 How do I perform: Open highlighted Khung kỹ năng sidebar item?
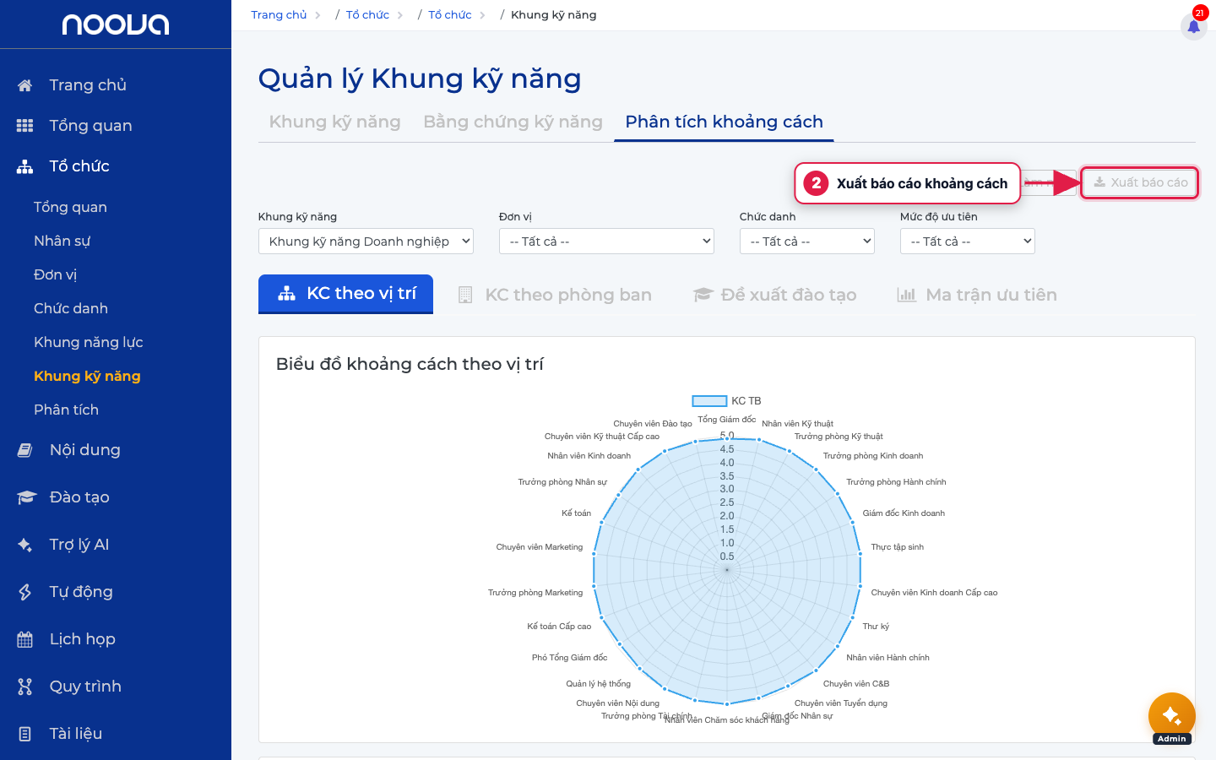pyautogui.click(x=87, y=376)
